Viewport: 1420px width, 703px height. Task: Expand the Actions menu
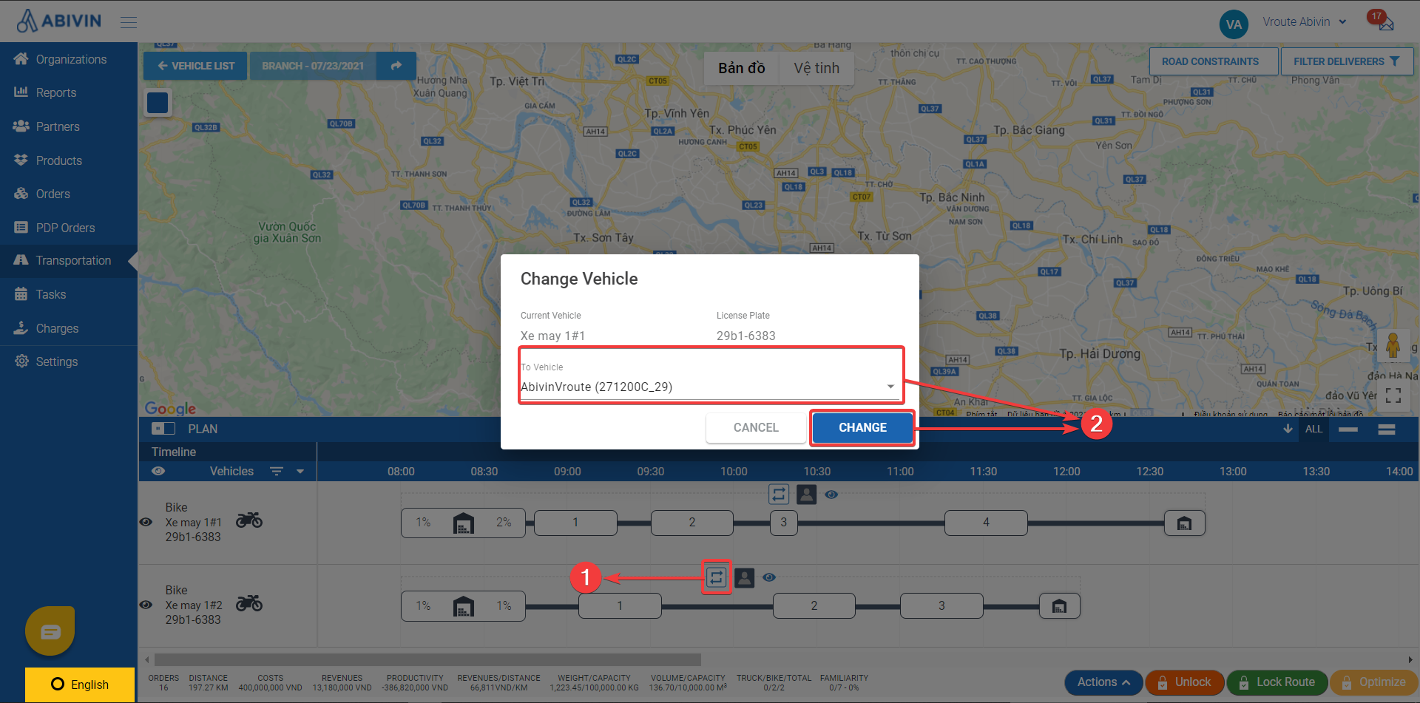(1103, 682)
